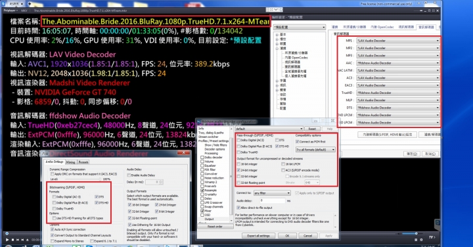Select Output item in ffdshow filter list
Screen dimensions: 473x247
pyautogui.click(x=210, y=219)
